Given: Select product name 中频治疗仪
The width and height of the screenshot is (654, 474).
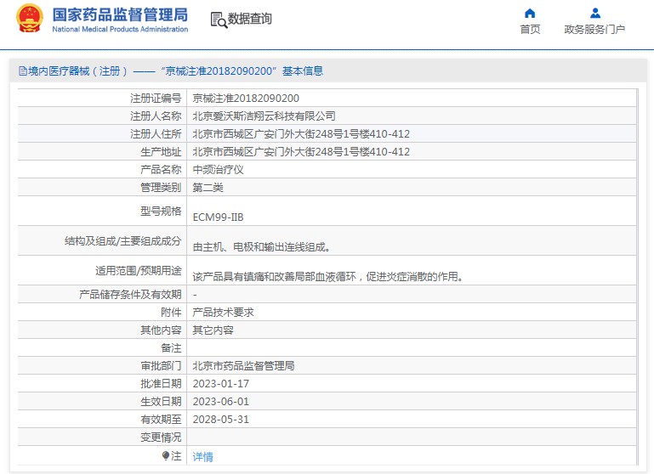Looking at the screenshot, I should coord(218,170).
